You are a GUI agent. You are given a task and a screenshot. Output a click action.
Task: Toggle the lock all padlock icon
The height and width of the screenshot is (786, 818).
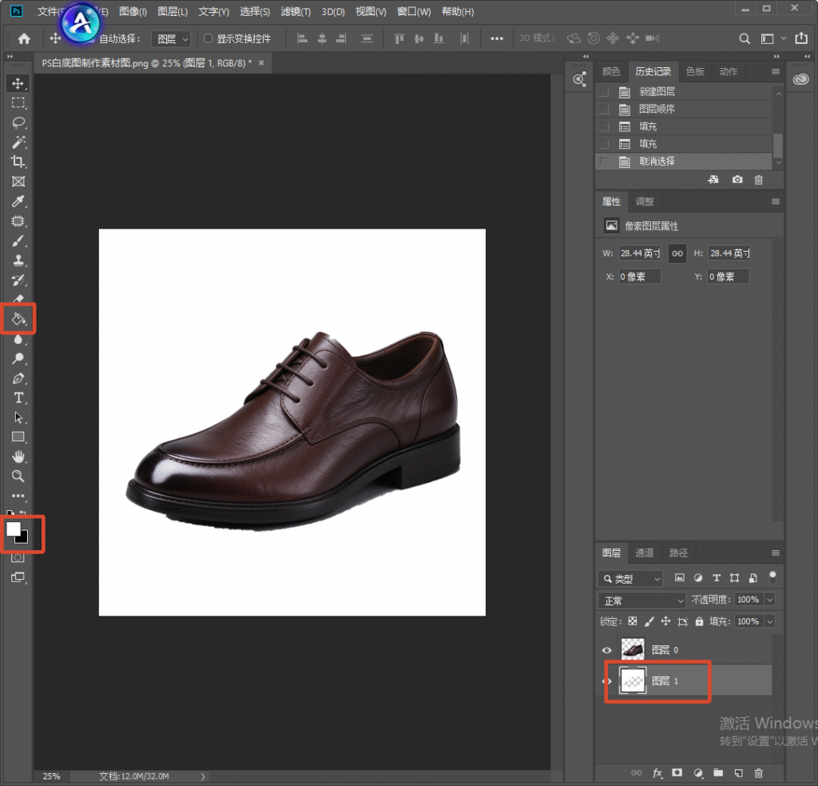[x=699, y=621]
